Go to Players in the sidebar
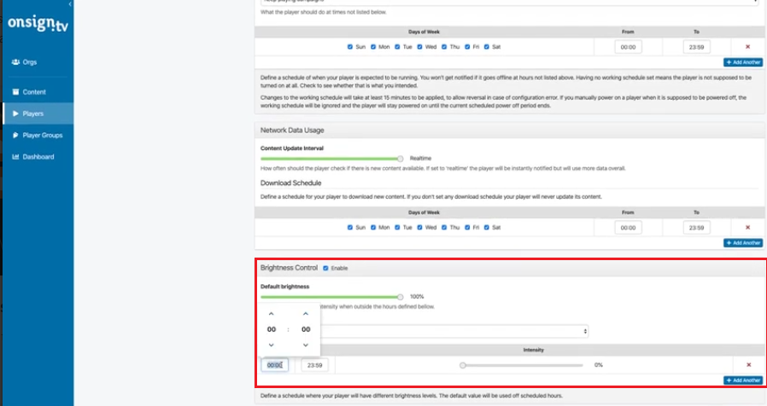Image resolution: width=767 pixels, height=406 pixels. click(38, 113)
